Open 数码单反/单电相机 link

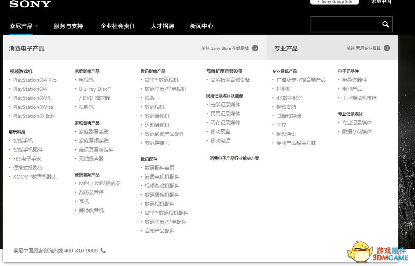point(165,89)
